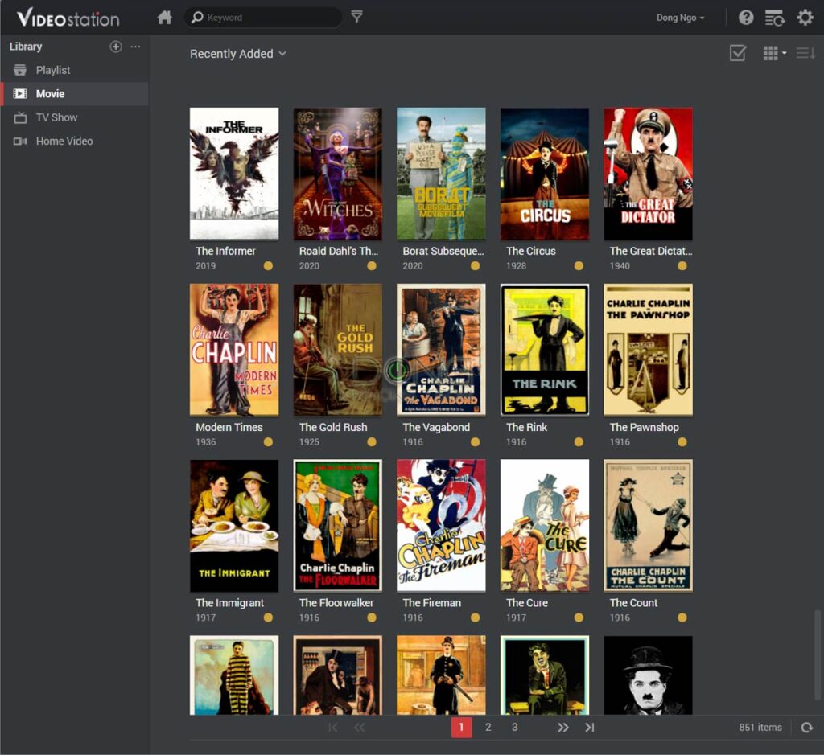The height and width of the screenshot is (755, 824).
Task: Open the search filter funnel icon
Action: coord(356,17)
